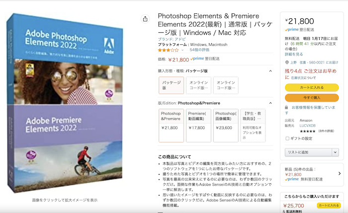Collapse the 版/Edition section chevron

point(270,103)
